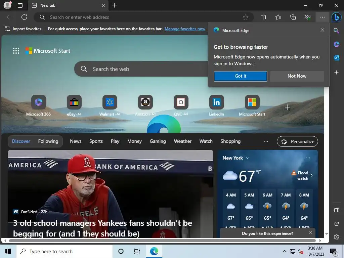This screenshot has width=344, height=258.
Task: Open weather card more options
Action: pyautogui.click(x=308, y=158)
